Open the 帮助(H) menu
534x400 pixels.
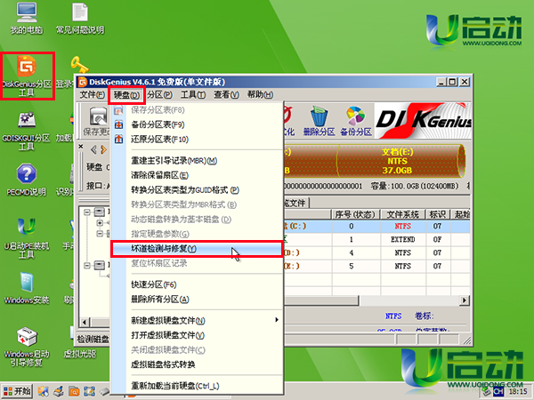(x=260, y=94)
